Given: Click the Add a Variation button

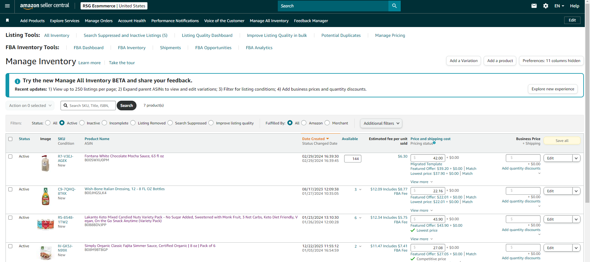Looking at the screenshot, I should point(463,61).
